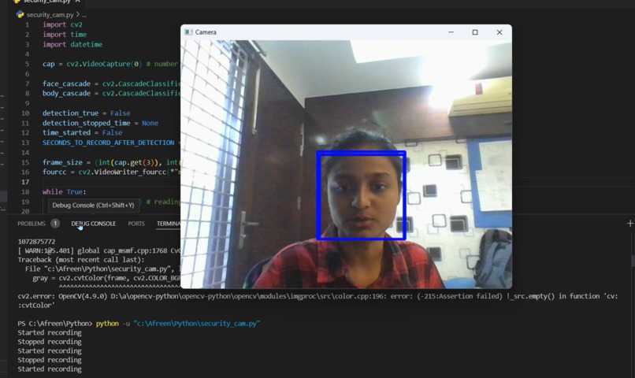Click the problems count badge showing 1

coord(55,224)
